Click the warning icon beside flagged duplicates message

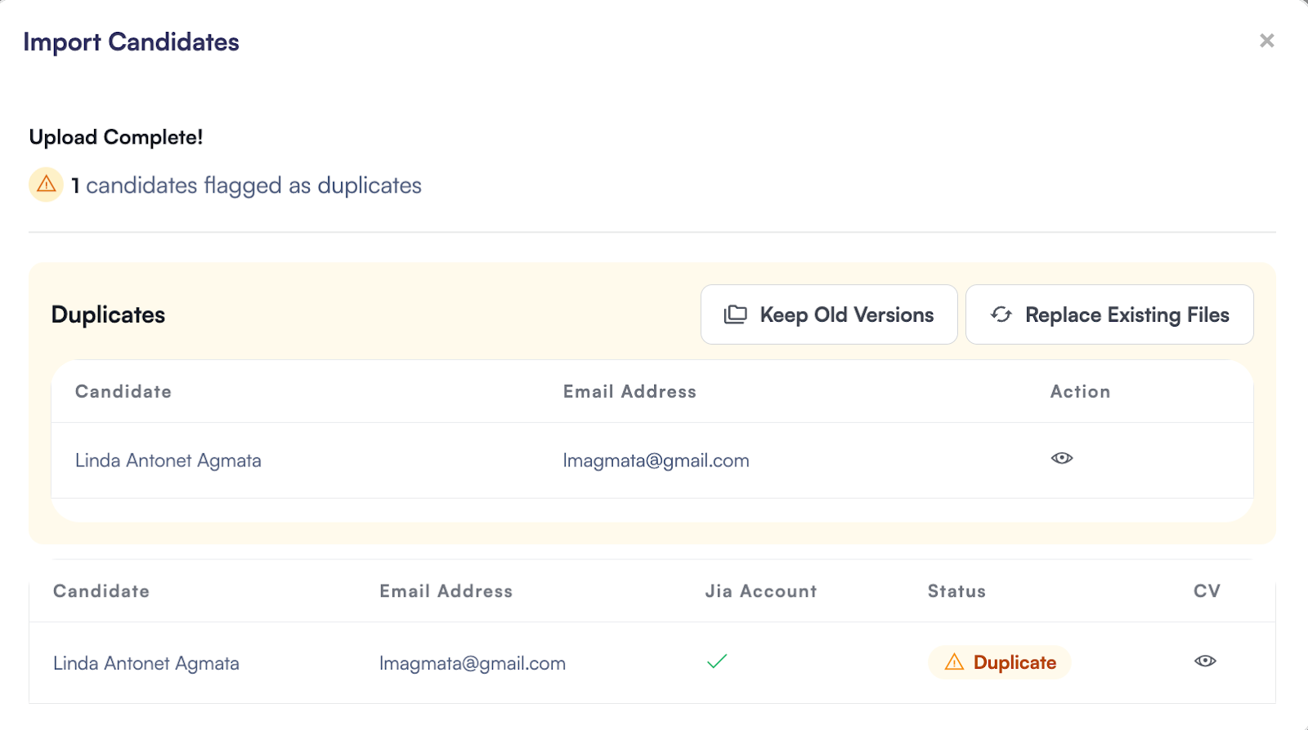click(x=47, y=185)
